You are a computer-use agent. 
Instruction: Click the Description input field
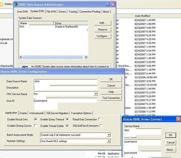point(65,88)
